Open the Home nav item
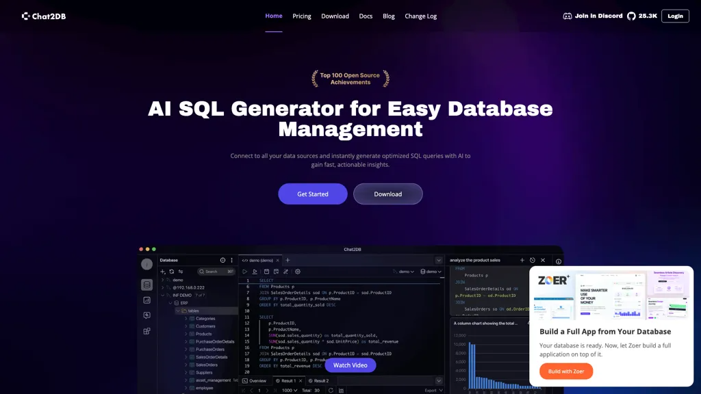The image size is (701, 394). (x=274, y=16)
